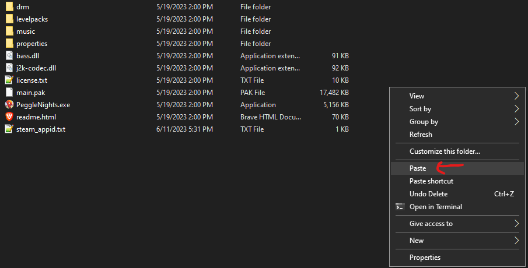The width and height of the screenshot is (528, 268).
Task: Select the levelpacks folder icon
Action: coord(9,19)
